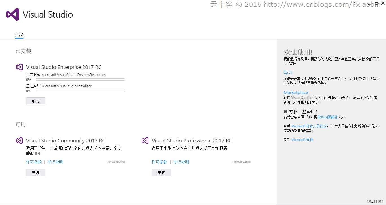Image resolution: width=386 pixels, height=205 pixels.
Task: Click the Visual Studio Enterprise 2017 RC title
Action: 64,67
